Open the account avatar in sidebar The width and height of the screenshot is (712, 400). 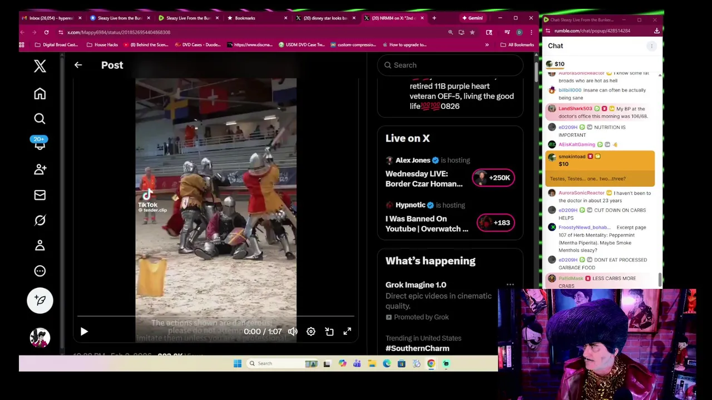40,338
